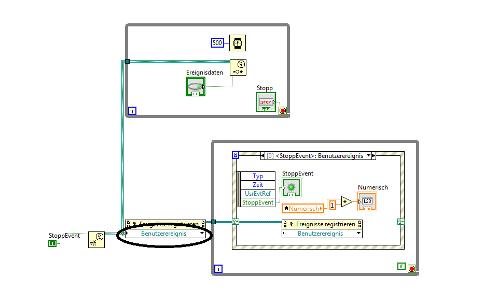Click the event case title text
The height and width of the screenshot is (305, 484).
click(315, 155)
